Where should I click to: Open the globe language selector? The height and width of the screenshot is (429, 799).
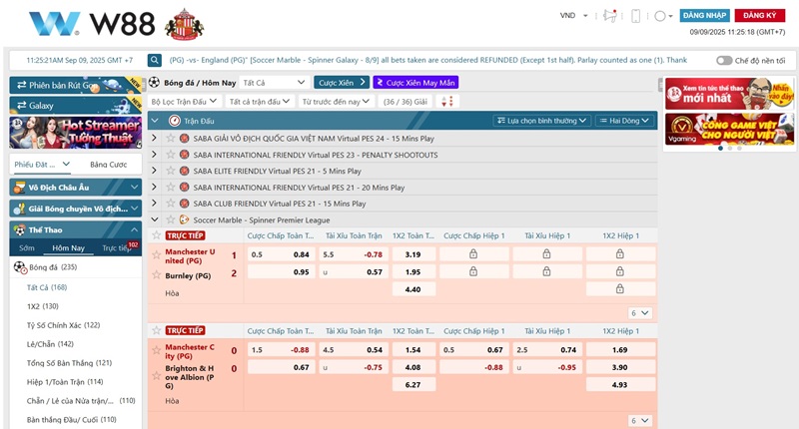[663, 16]
